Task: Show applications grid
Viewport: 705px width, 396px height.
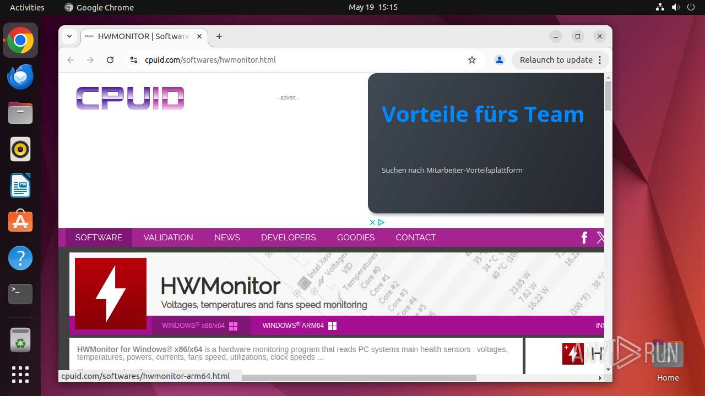Action: [x=20, y=375]
